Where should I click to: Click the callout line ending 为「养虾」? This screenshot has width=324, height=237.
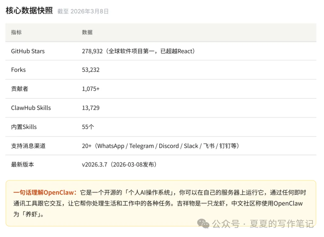pyautogui.click(x=29, y=214)
